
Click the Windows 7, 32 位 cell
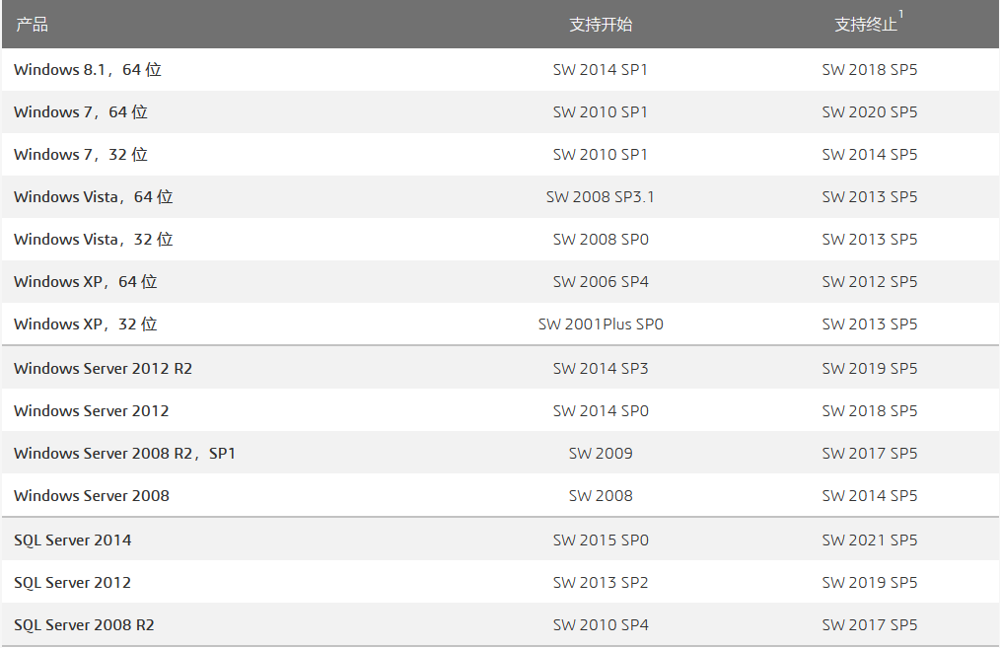click(x=81, y=155)
